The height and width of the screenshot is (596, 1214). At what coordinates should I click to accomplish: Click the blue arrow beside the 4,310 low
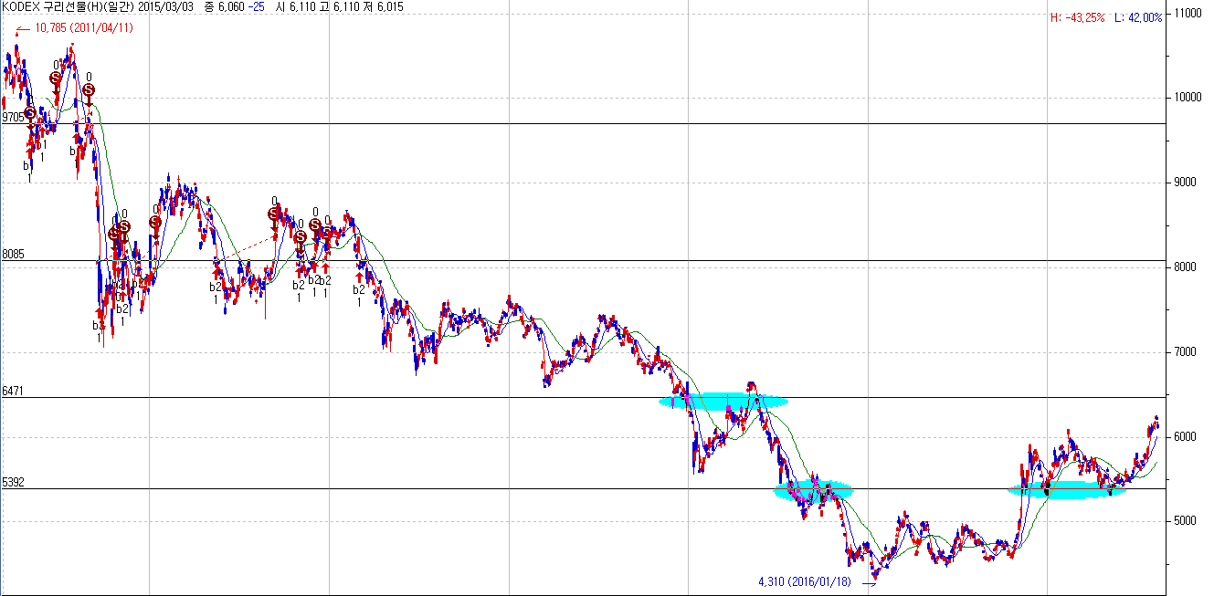(x=868, y=582)
